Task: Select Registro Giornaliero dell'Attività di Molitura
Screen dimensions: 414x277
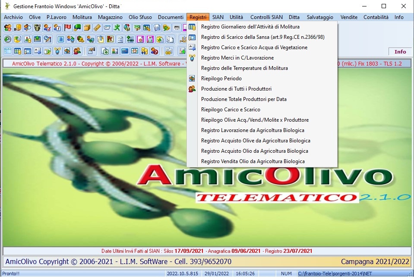Action: coord(262,27)
